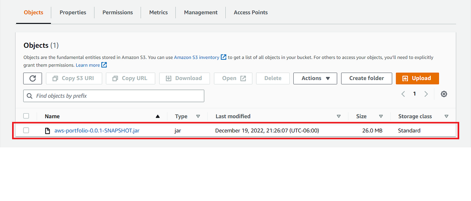
Task: Open the Actions dropdown menu
Action: pos(315,78)
